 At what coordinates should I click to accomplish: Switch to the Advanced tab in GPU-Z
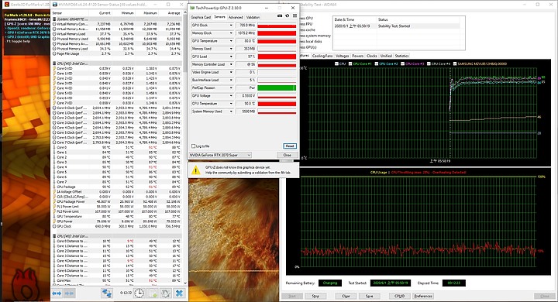(236, 17)
